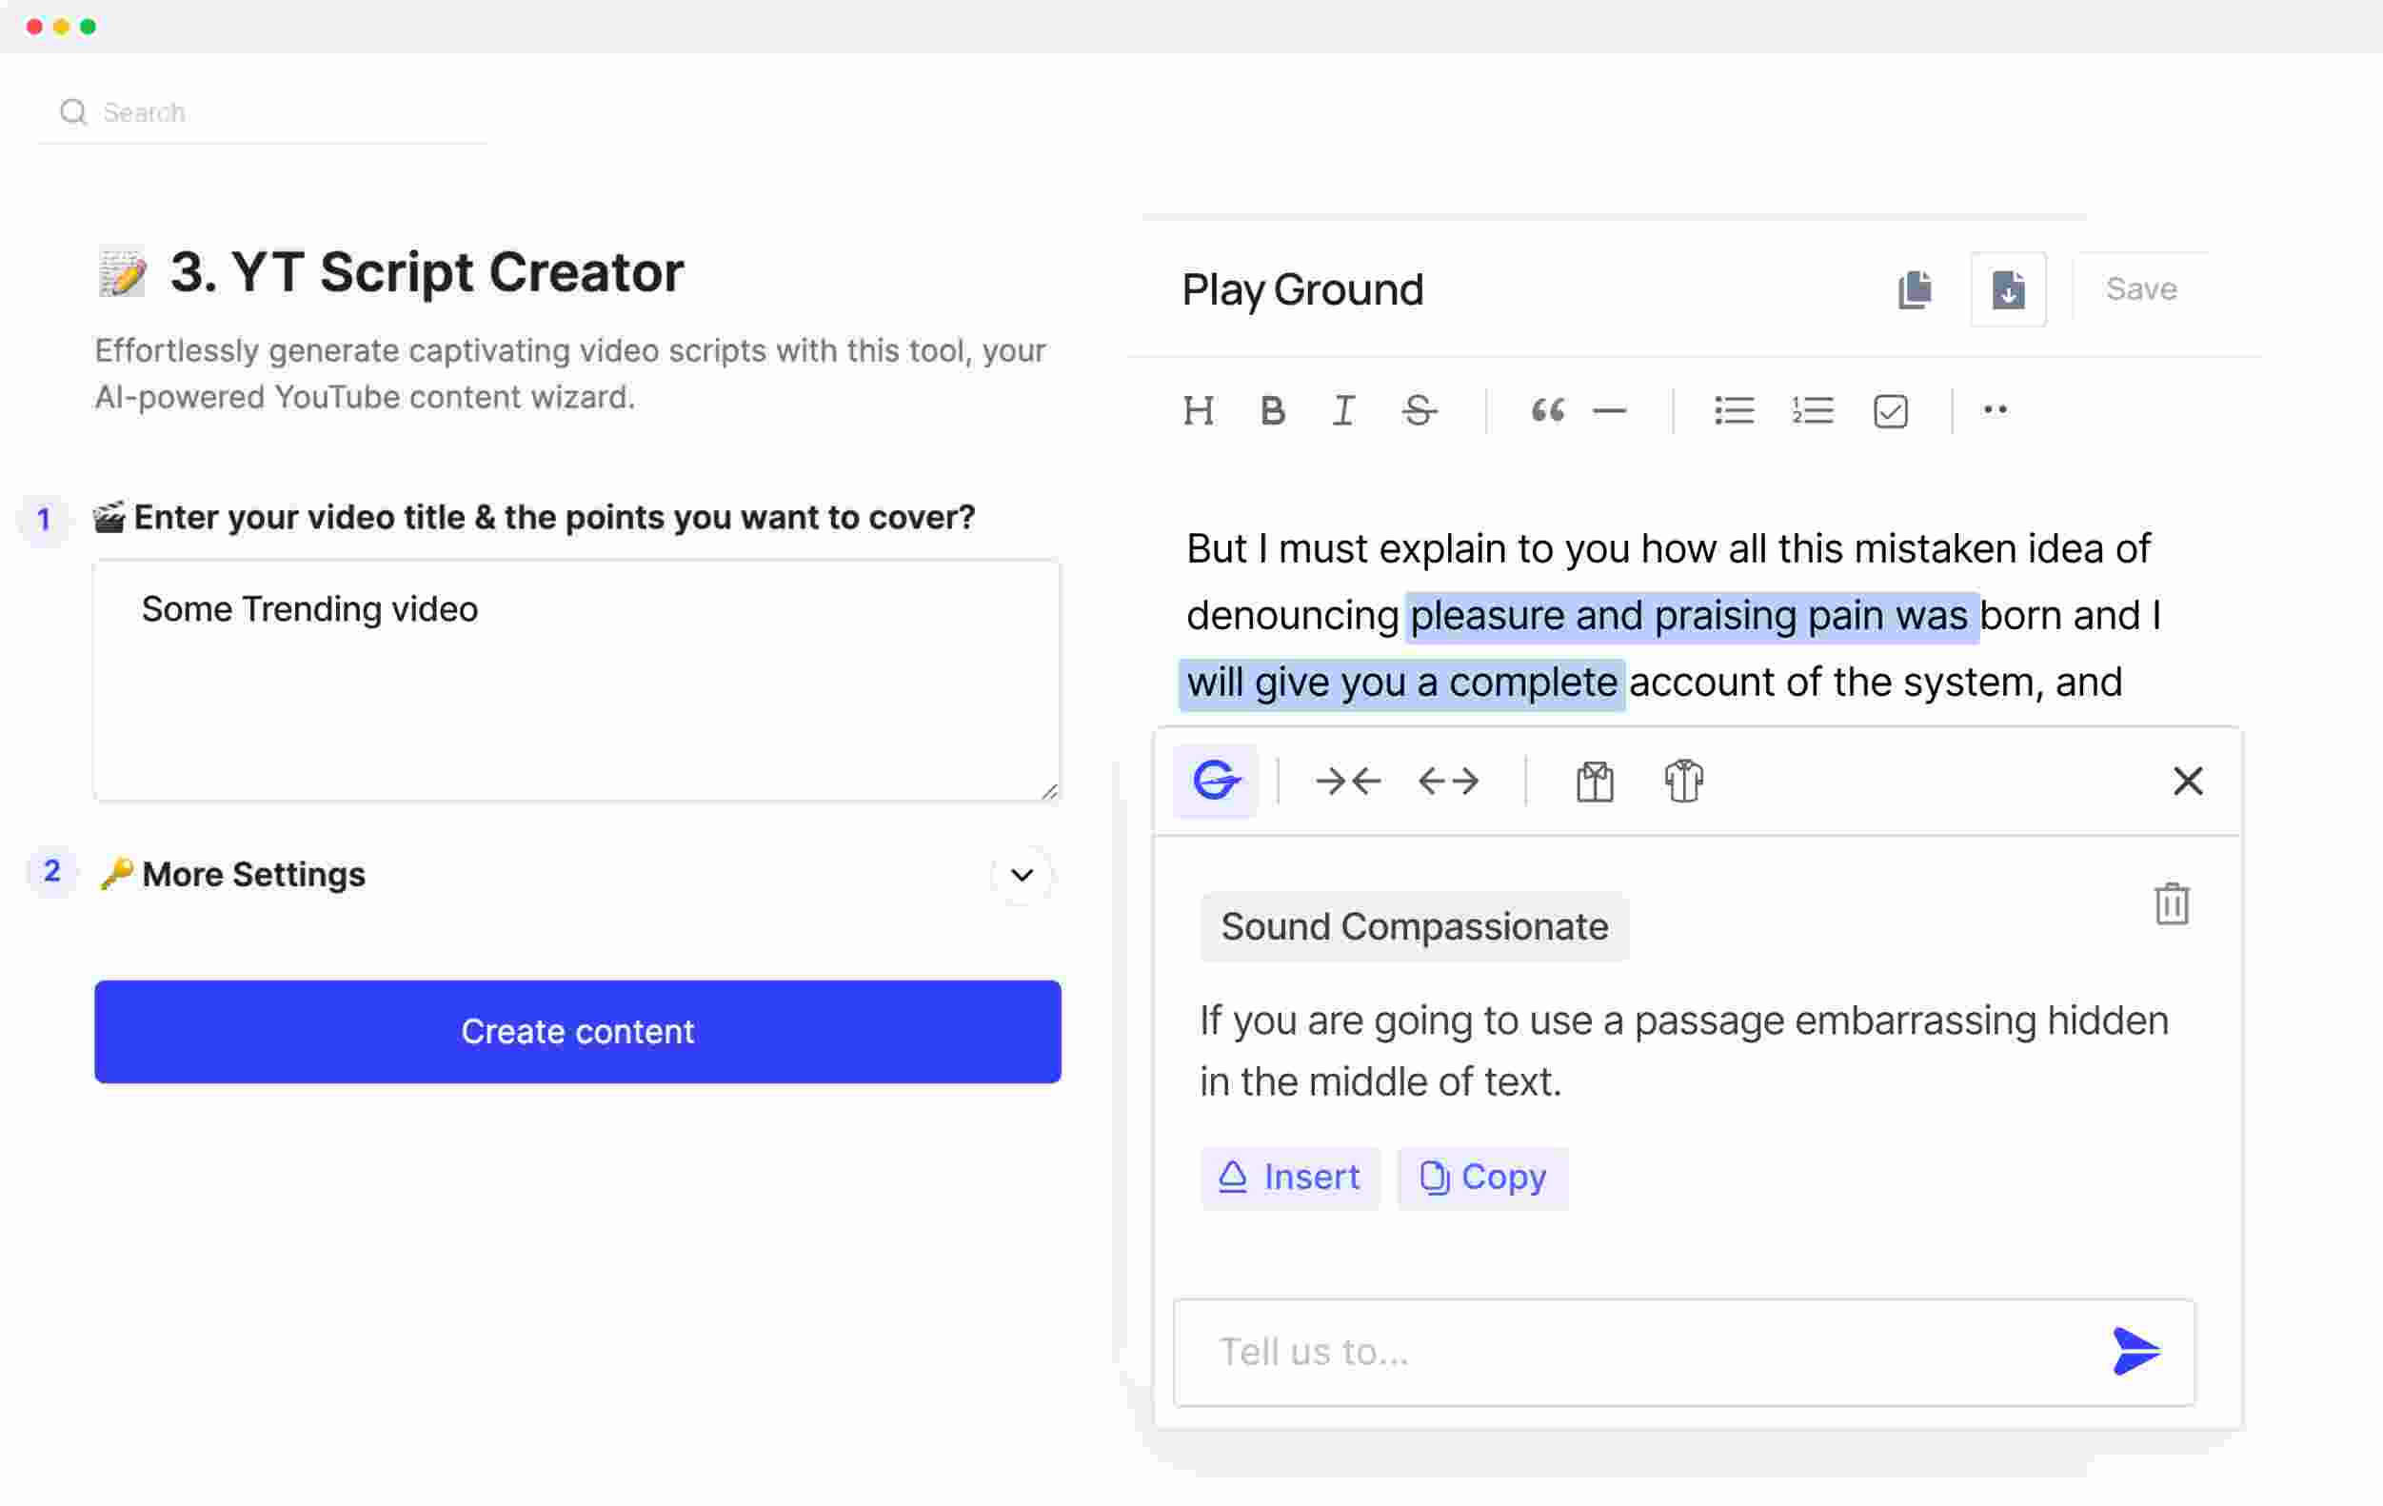The width and height of the screenshot is (2383, 1506).
Task: Copy Play Ground document contents icon
Action: tap(1915, 290)
